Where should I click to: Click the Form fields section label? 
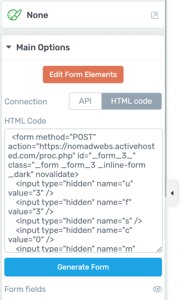(25, 289)
